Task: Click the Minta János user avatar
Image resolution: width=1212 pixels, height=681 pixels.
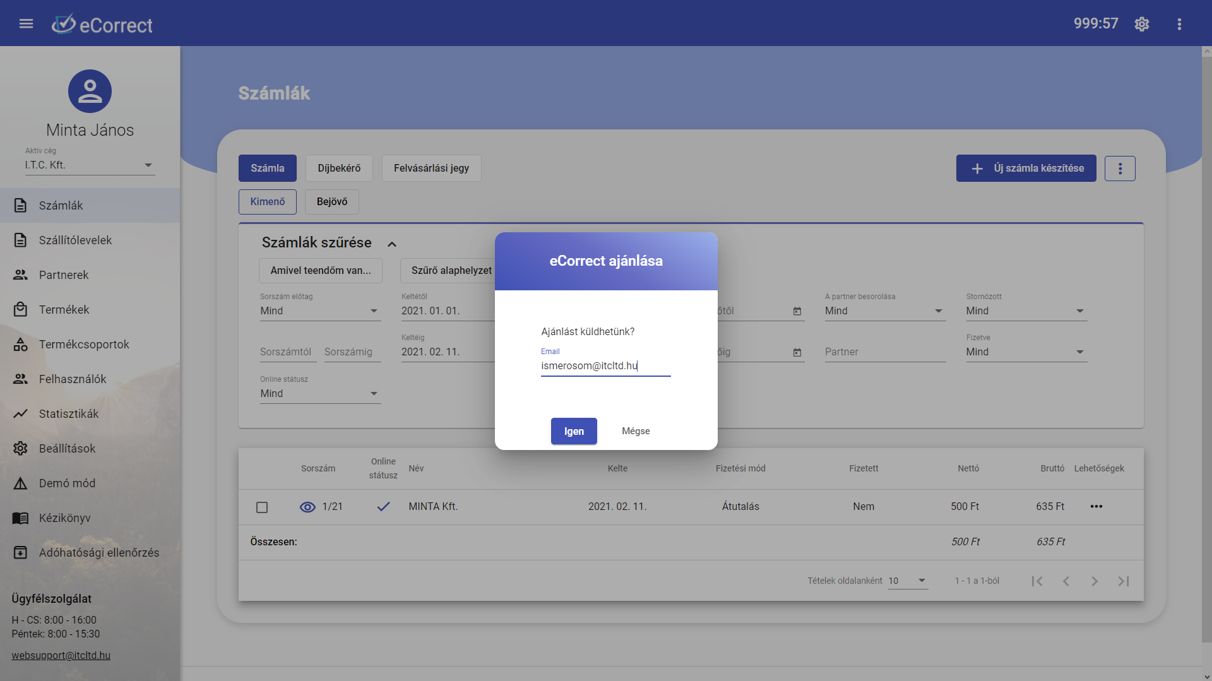Action: click(x=90, y=91)
